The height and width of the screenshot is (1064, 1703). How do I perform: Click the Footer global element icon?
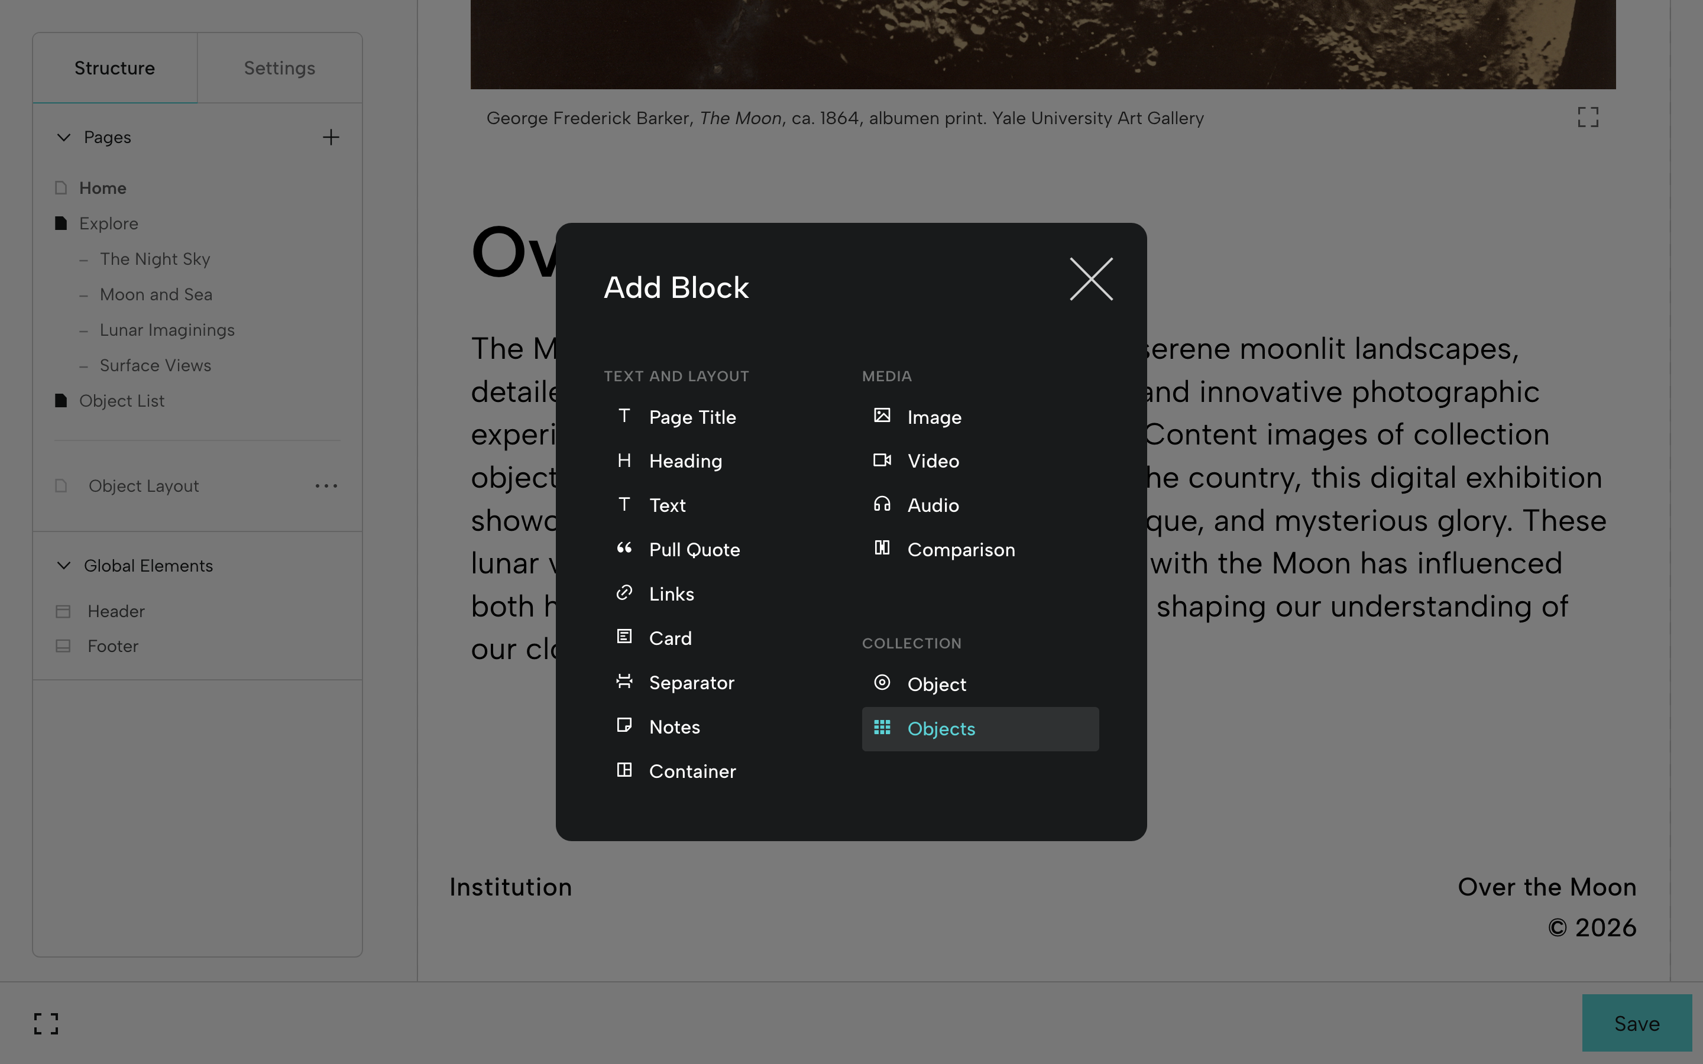pos(63,645)
